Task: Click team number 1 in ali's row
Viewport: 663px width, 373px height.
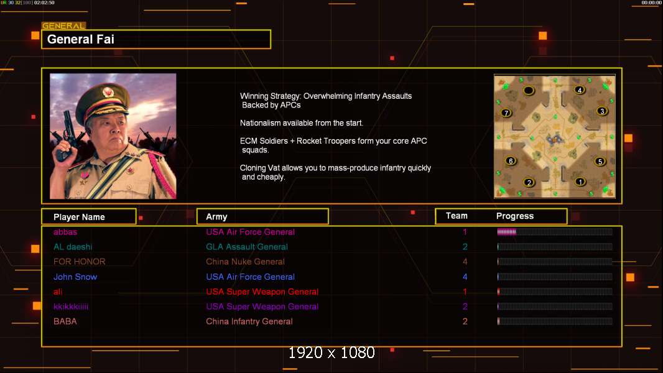Action: (x=465, y=292)
